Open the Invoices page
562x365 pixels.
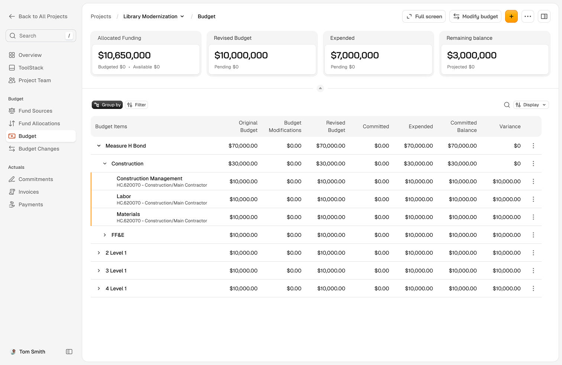pos(28,192)
